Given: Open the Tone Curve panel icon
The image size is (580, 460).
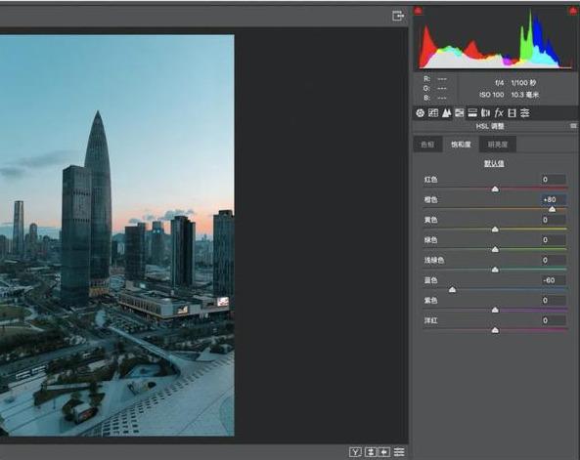Looking at the screenshot, I should pyautogui.click(x=433, y=113).
